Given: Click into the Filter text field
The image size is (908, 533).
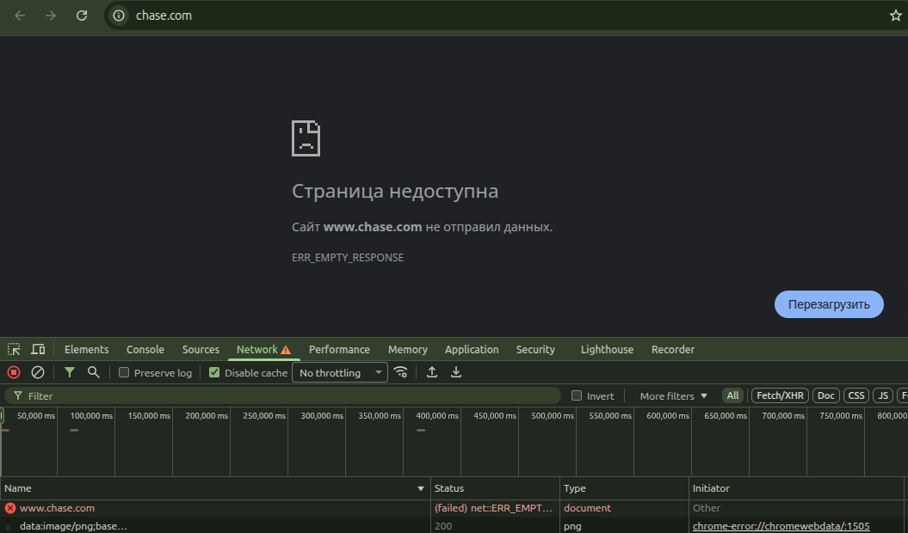Looking at the screenshot, I should [282, 395].
